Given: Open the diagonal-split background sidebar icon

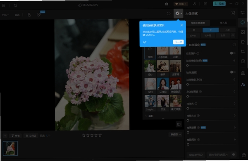Looking at the screenshot, I should click(243, 32).
